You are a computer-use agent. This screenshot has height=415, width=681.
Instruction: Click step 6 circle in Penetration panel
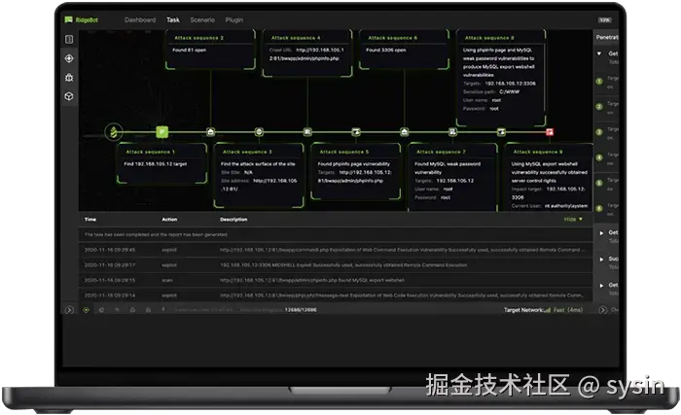[599, 208]
